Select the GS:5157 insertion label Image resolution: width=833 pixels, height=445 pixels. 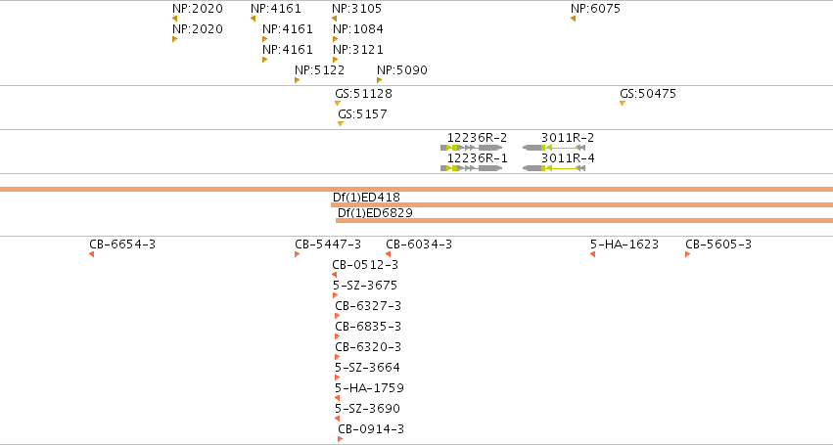pyautogui.click(x=362, y=114)
